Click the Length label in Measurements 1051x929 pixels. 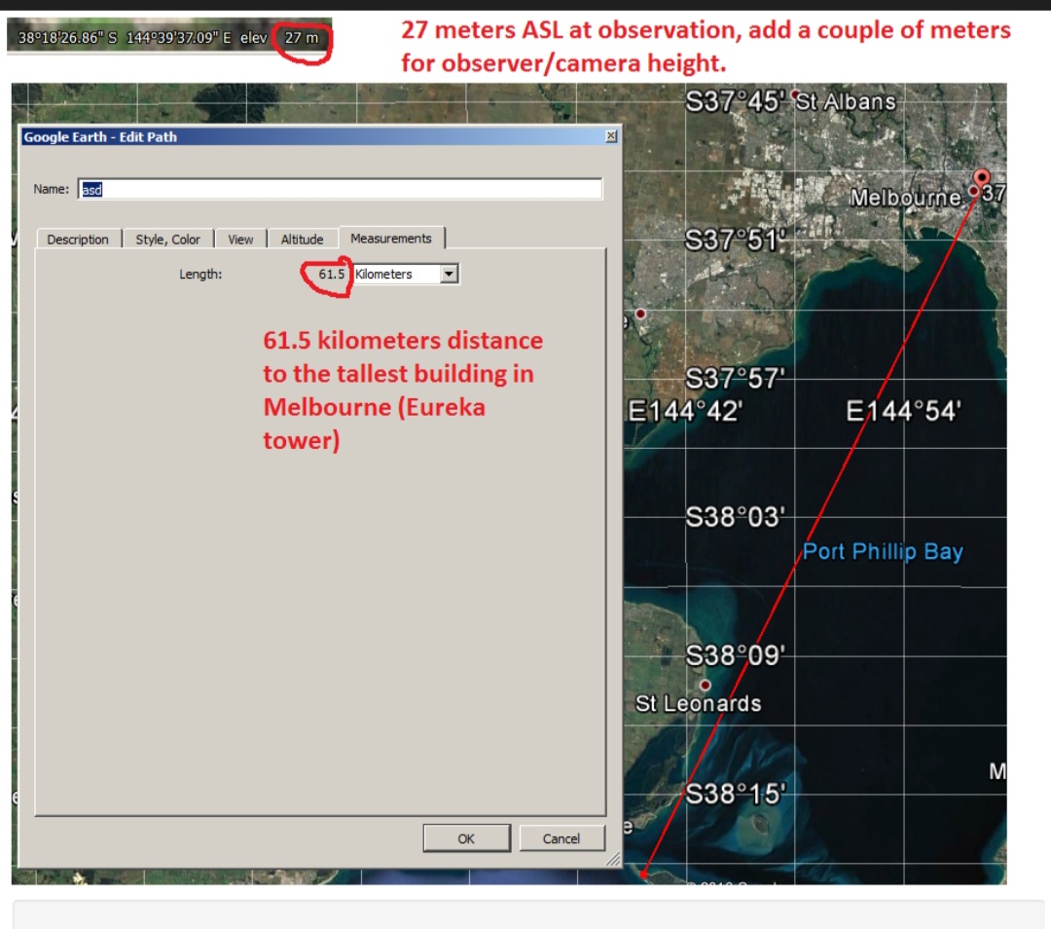(200, 274)
